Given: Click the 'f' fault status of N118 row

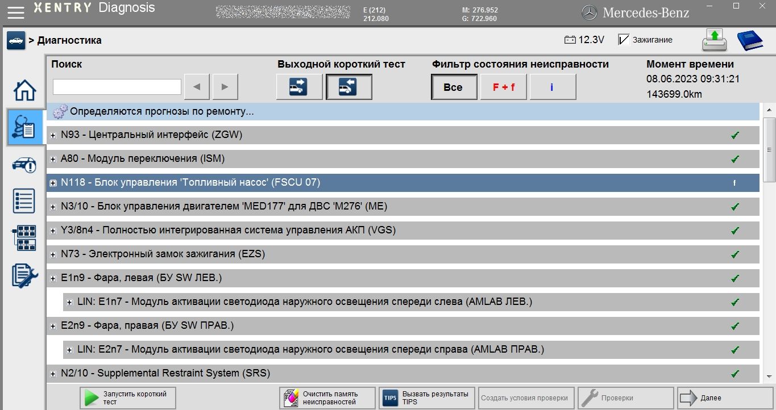Looking at the screenshot, I should [x=734, y=183].
